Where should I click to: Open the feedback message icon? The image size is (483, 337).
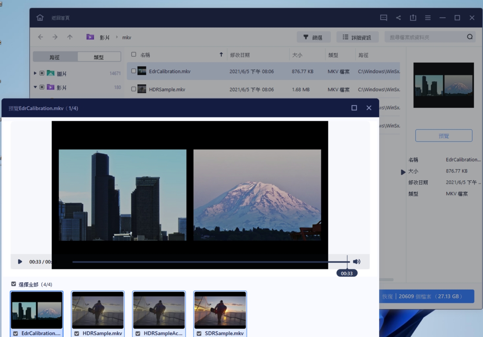384,18
